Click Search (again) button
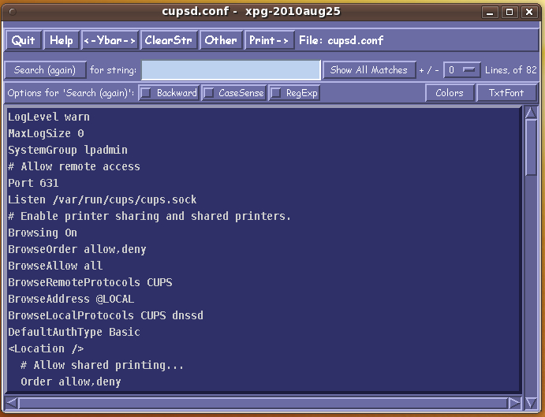 coord(45,70)
